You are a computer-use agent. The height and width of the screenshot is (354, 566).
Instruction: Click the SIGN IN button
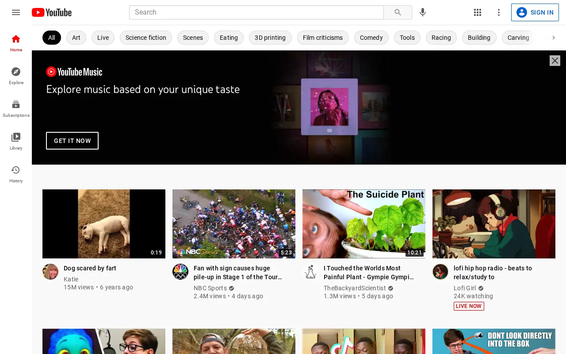coord(535,12)
